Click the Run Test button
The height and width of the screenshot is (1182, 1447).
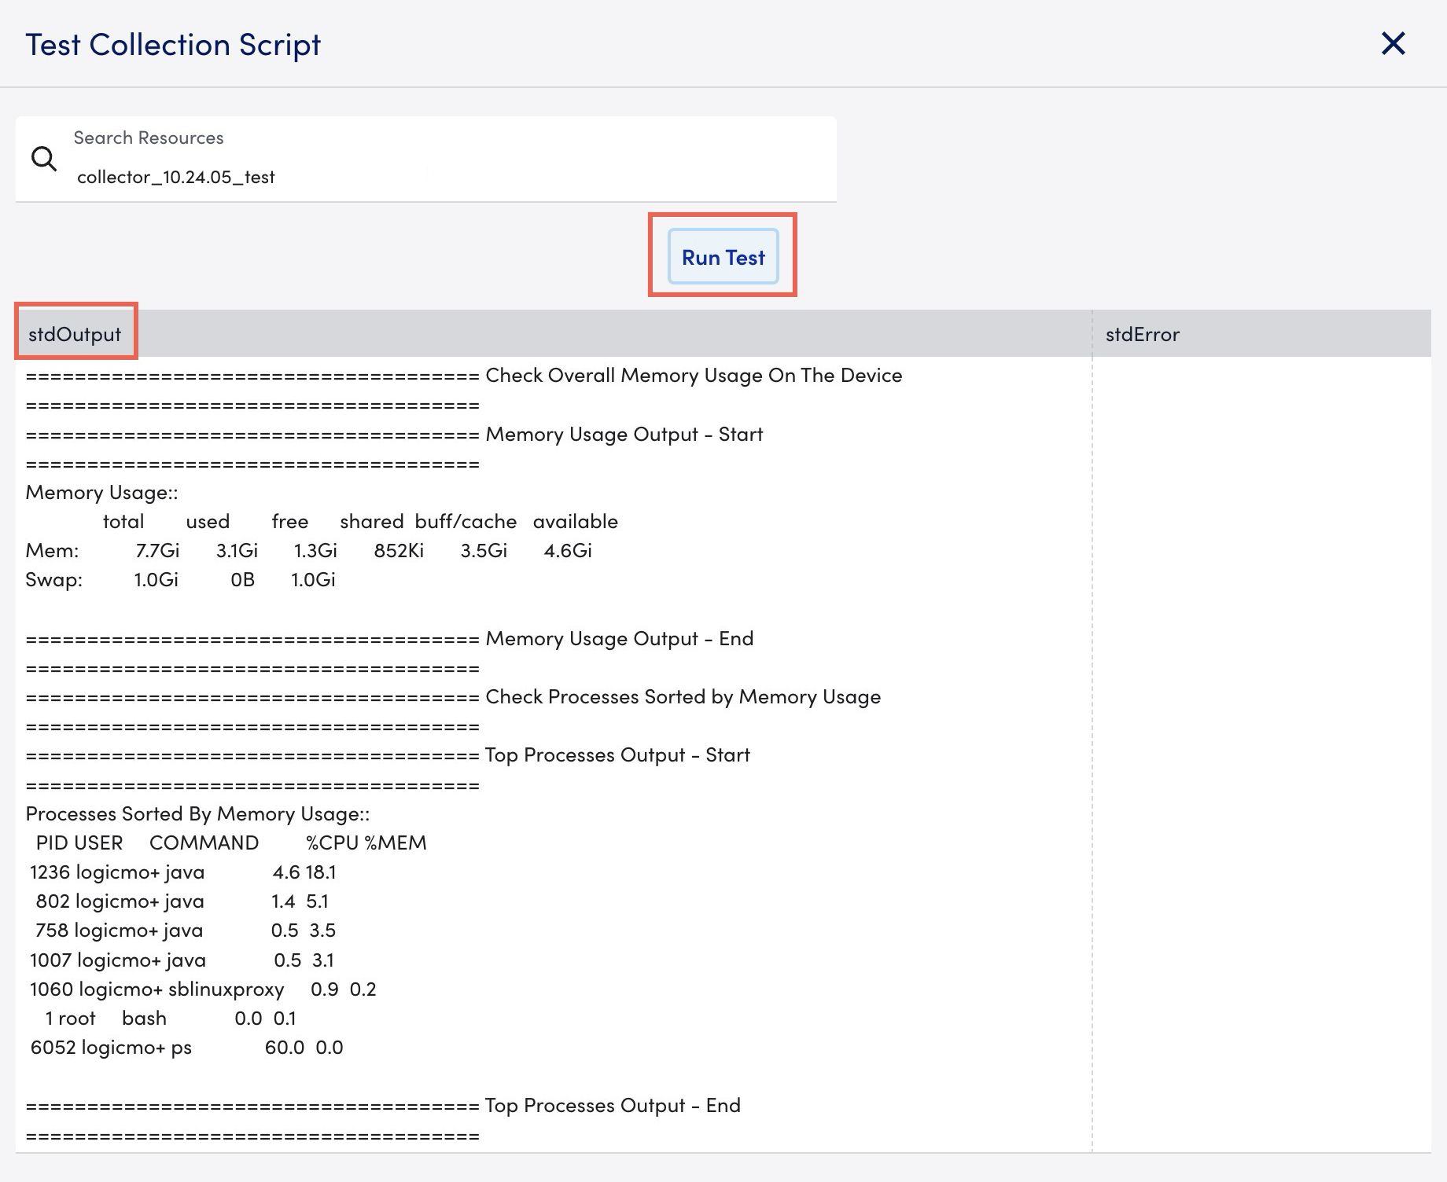[722, 256]
